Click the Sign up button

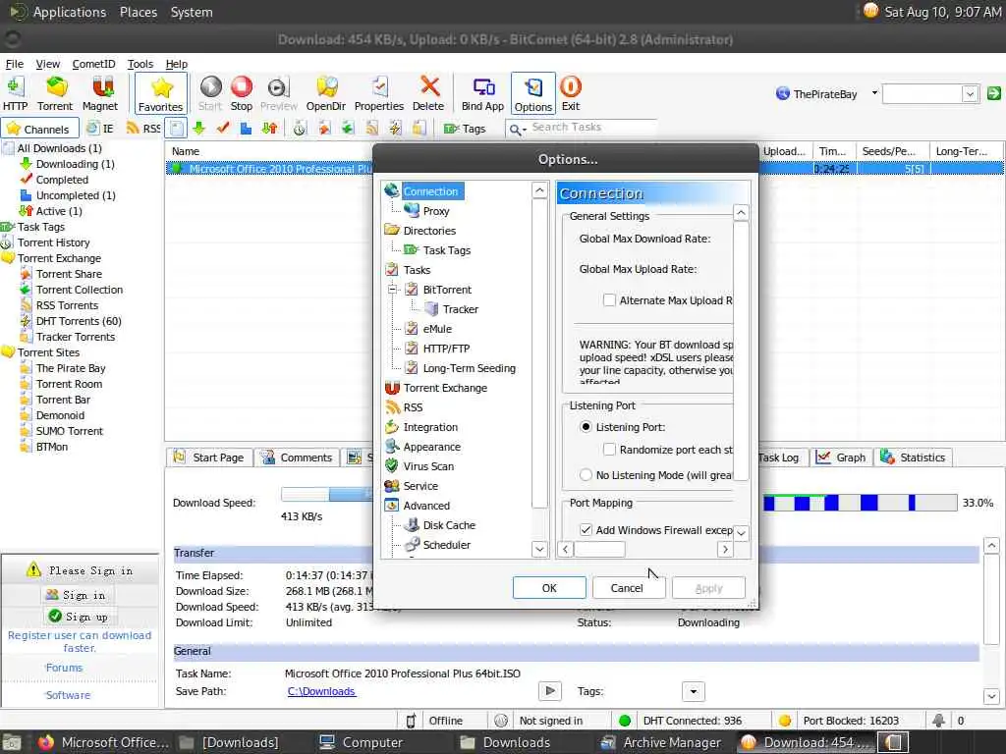click(79, 617)
